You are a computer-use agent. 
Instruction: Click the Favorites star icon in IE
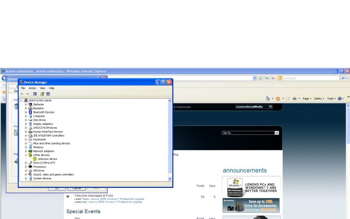pos(3,92)
